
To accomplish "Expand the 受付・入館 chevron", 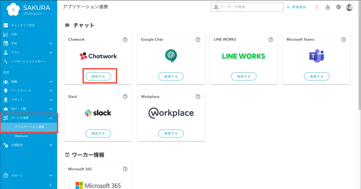I will point(51,109).
